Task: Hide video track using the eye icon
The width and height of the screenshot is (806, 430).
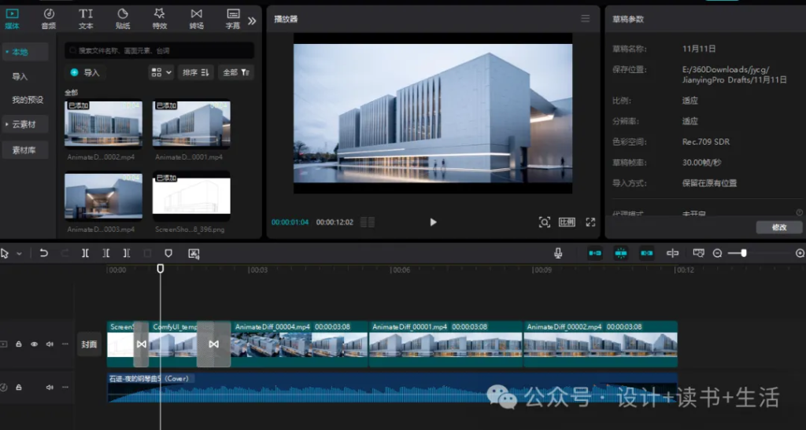Action: [34, 344]
